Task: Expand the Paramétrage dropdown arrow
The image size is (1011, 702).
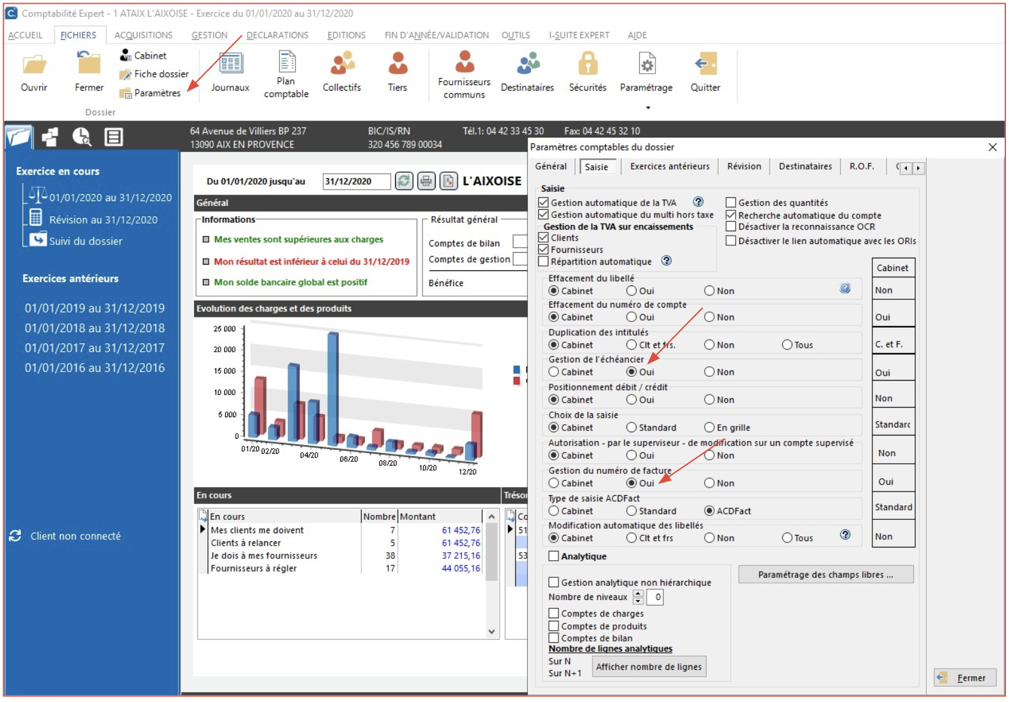Action: tap(648, 108)
